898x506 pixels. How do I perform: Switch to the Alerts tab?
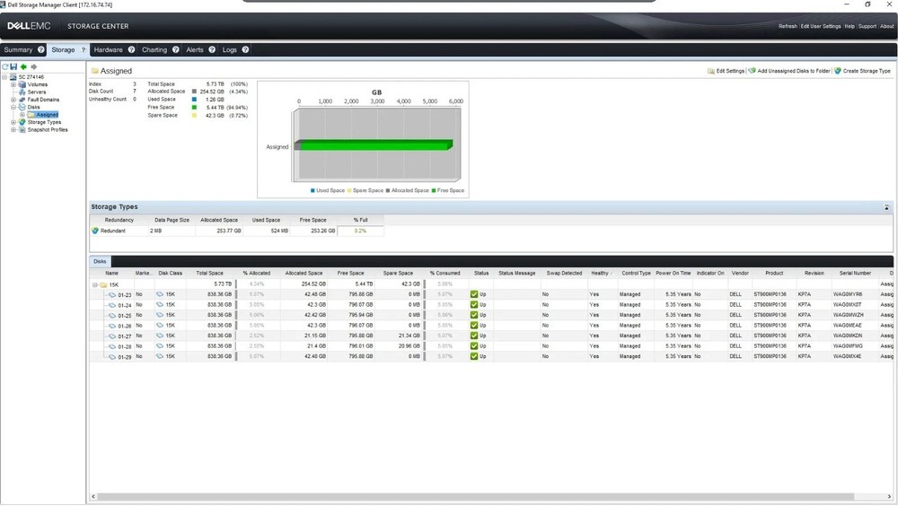[195, 50]
